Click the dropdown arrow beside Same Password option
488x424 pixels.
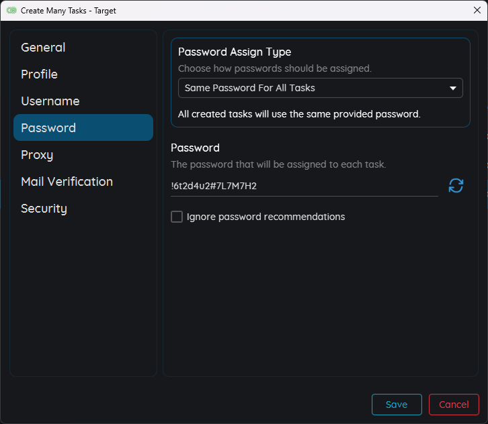tap(452, 88)
